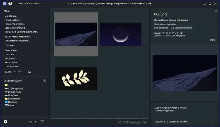220x127 pixels.
Task: Click the D: SD-Karte drive icon
Action: pyautogui.click(x=6, y=92)
